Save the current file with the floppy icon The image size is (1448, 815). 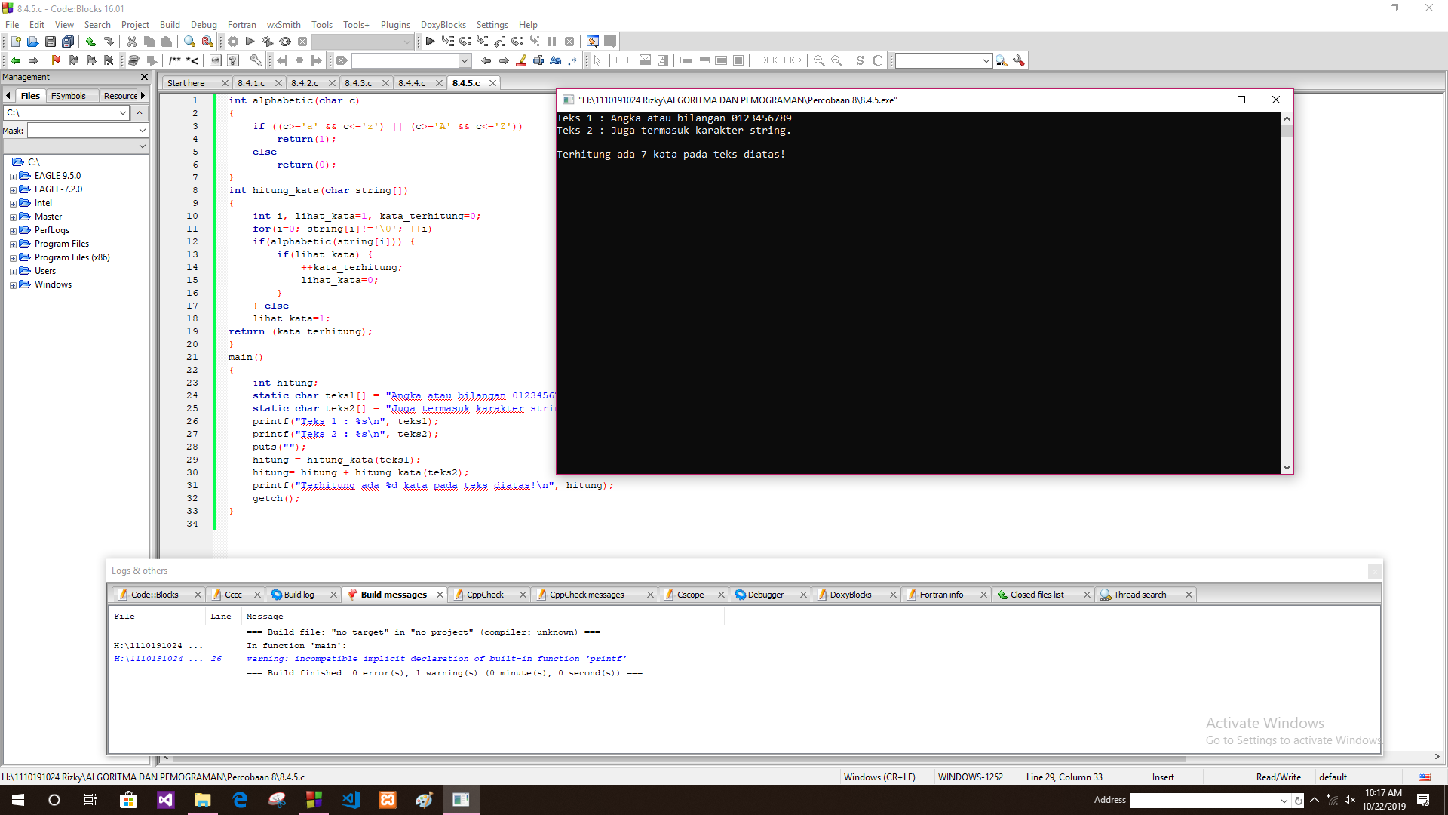tap(51, 42)
